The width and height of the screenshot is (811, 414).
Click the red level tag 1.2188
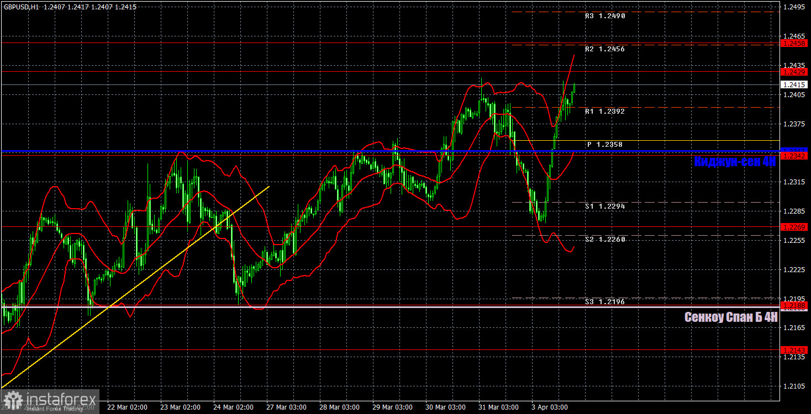click(794, 305)
